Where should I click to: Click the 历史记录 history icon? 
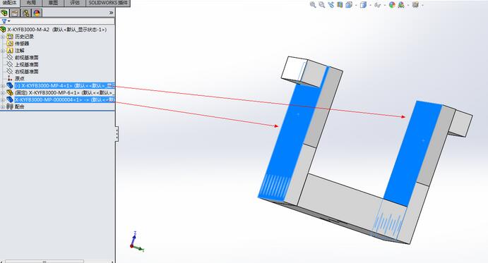pos(10,37)
